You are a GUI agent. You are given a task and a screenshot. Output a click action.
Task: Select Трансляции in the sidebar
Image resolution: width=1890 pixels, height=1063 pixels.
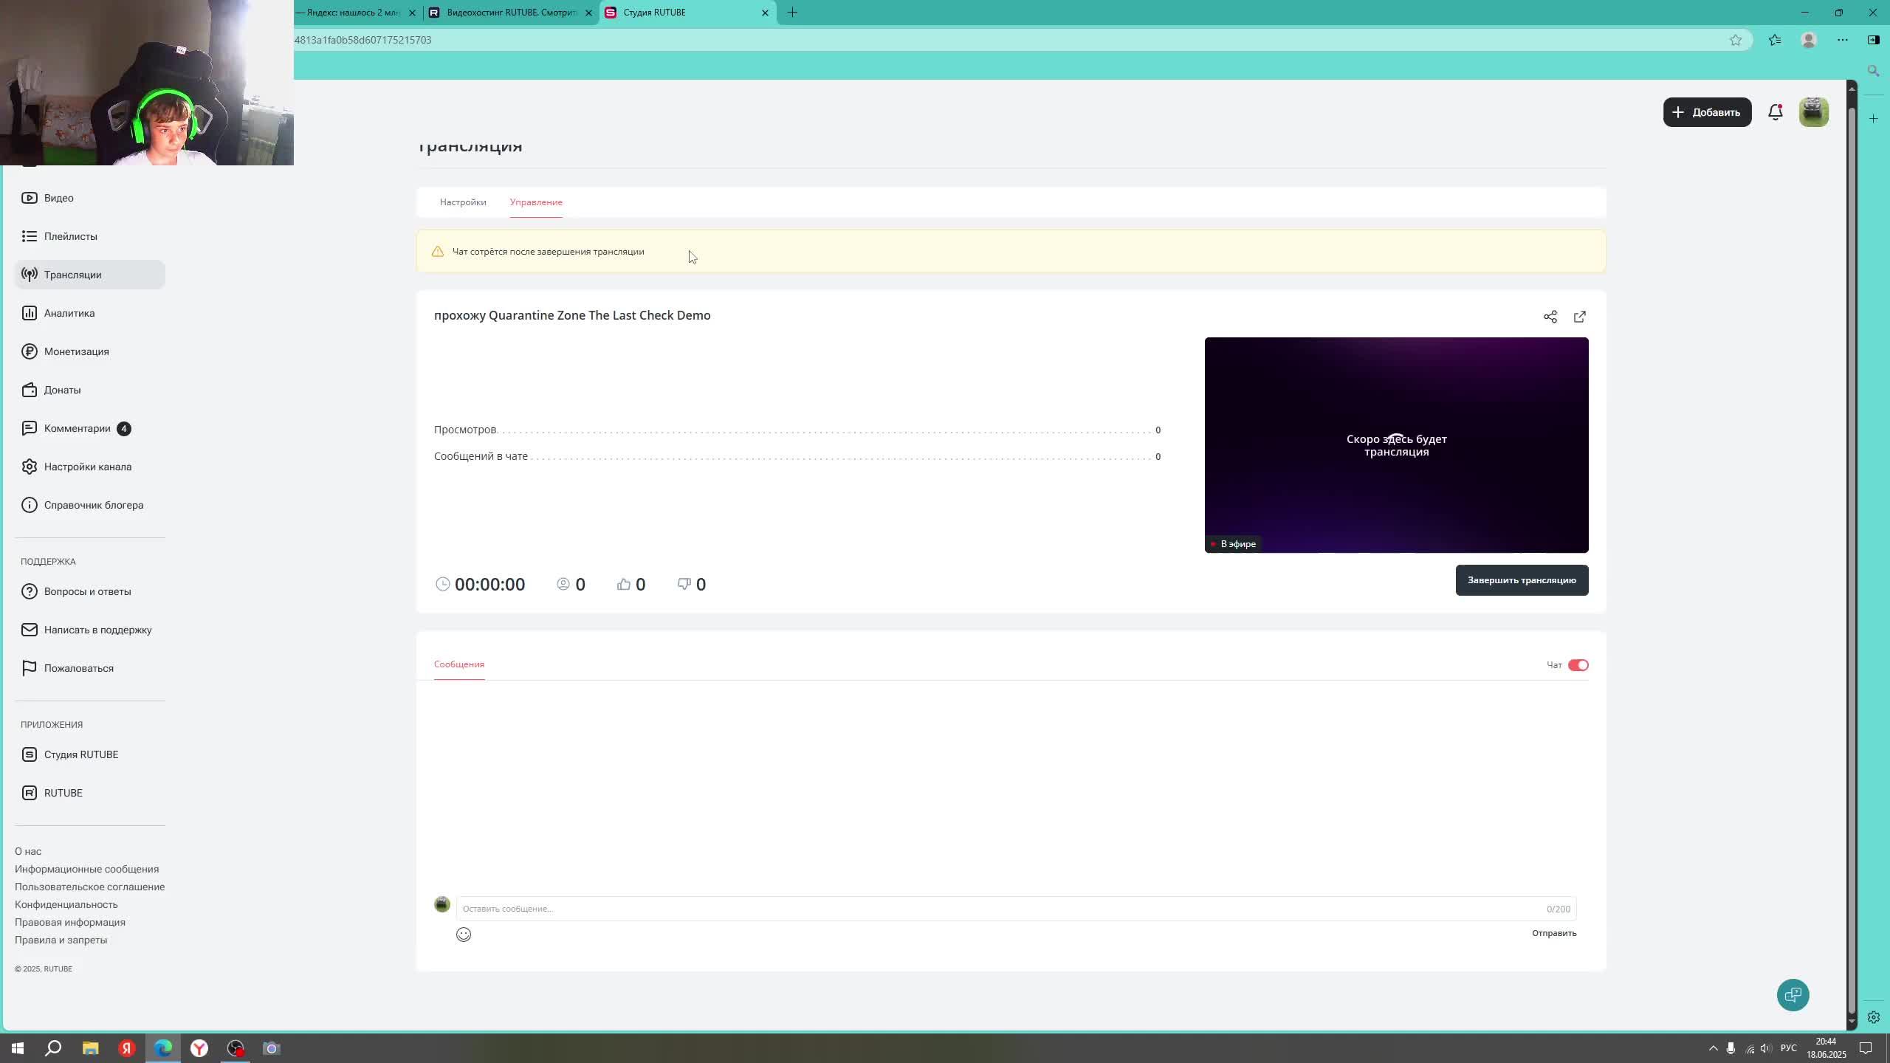89,275
